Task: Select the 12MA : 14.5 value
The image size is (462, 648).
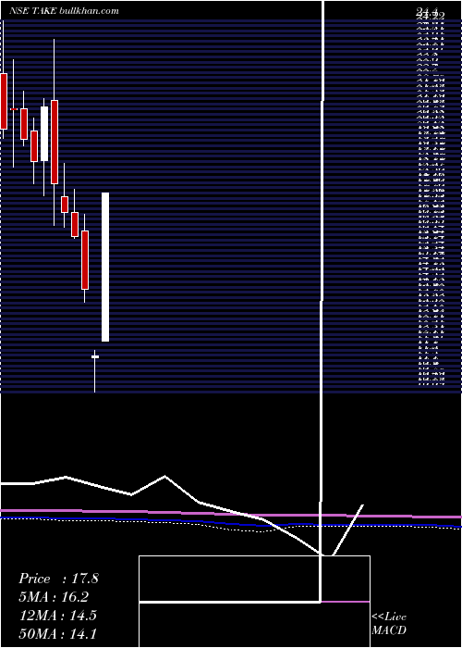Action: pyautogui.click(x=58, y=616)
